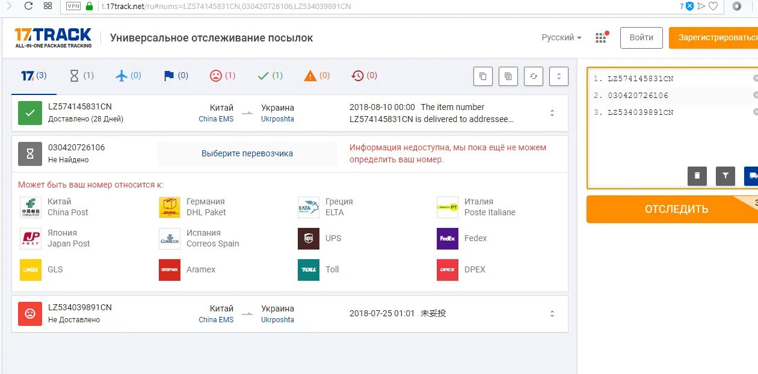Remove 030420726106 from the input list
Screen dimensions: 758x374
coord(756,95)
